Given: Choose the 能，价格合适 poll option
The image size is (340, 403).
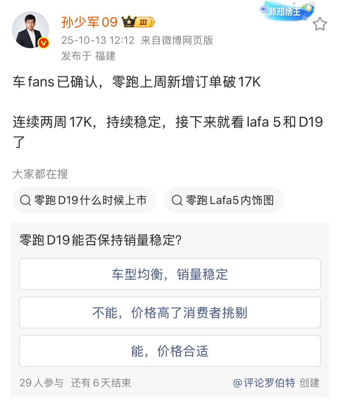Looking at the screenshot, I should (170, 351).
